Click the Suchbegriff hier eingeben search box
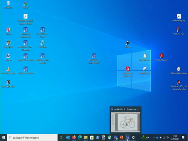188x141 pixels. 32,137
